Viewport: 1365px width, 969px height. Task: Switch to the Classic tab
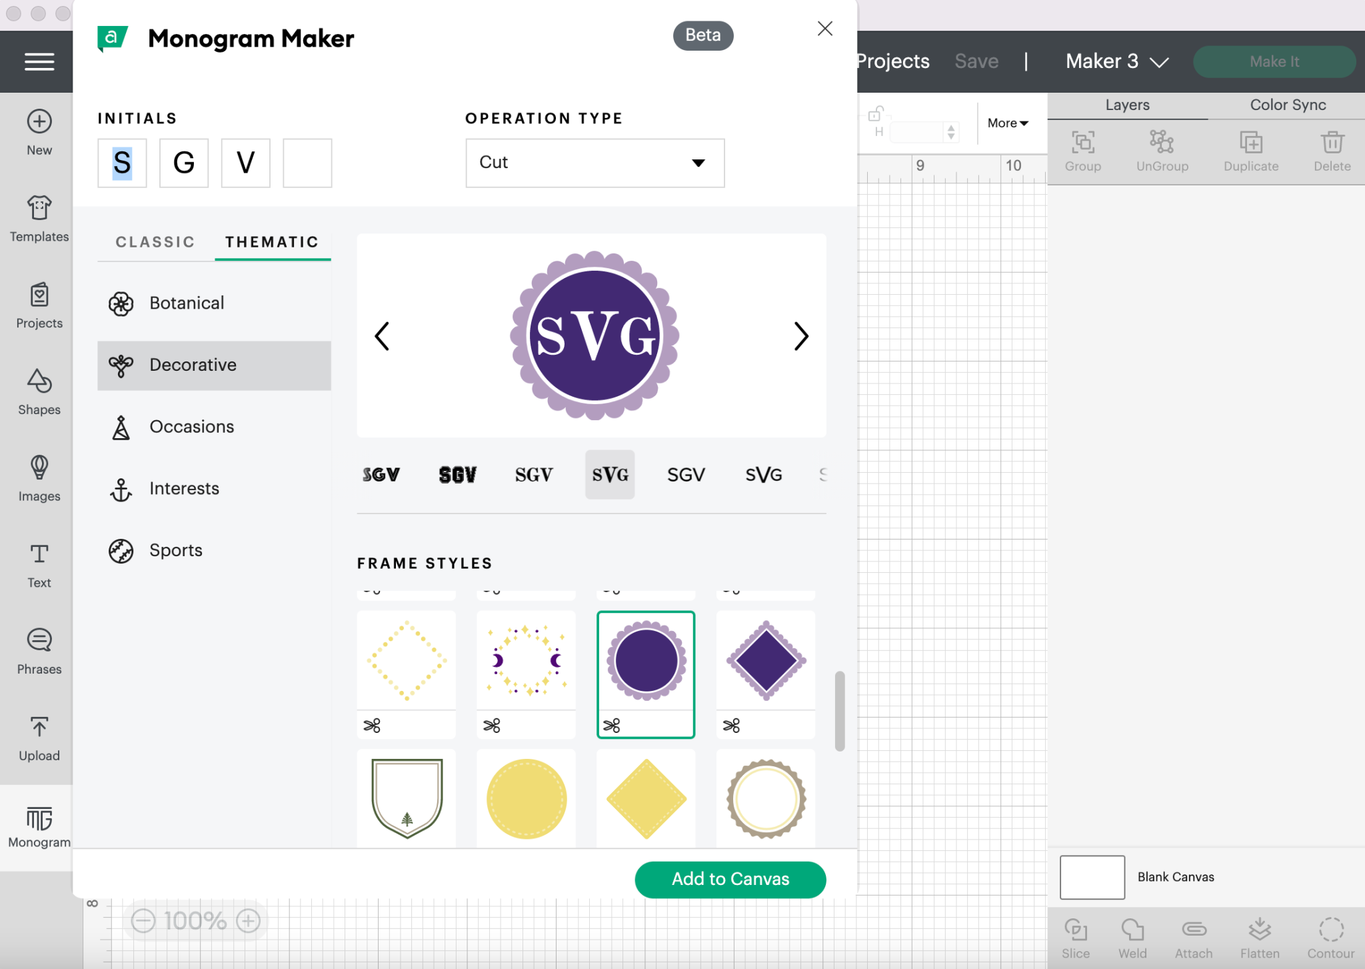154,240
